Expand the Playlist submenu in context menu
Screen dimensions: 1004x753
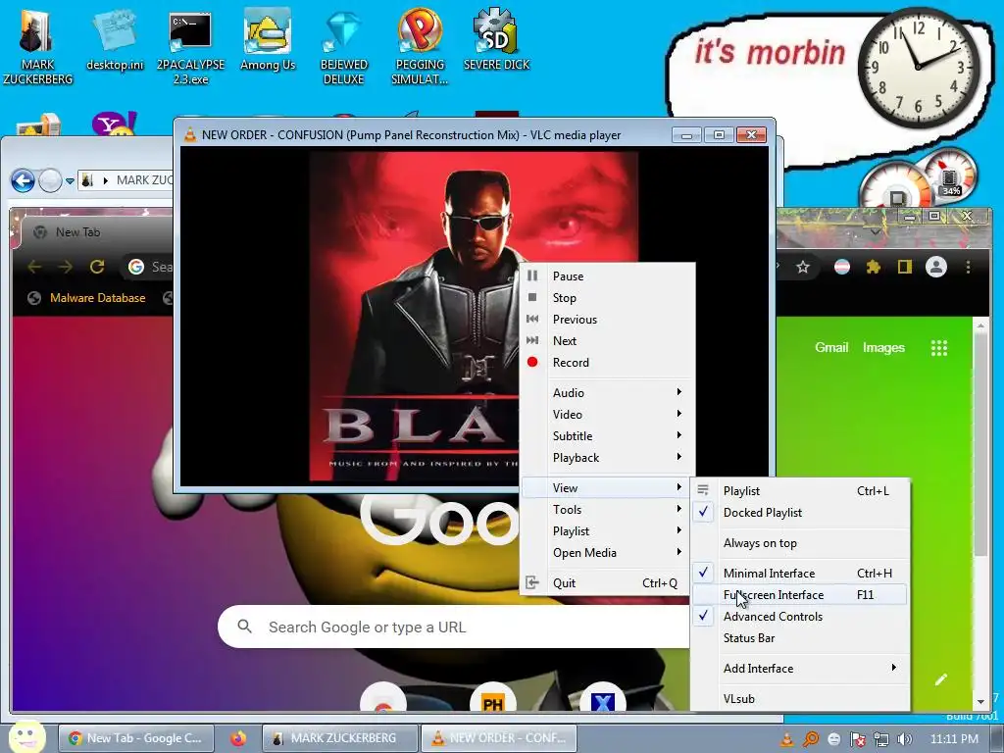pyautogui.click(x=606, y=531)
